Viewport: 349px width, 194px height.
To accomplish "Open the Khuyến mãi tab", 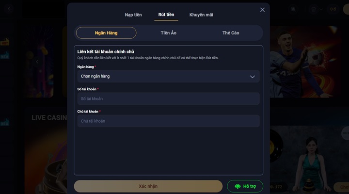I will [x=201, y=15].
